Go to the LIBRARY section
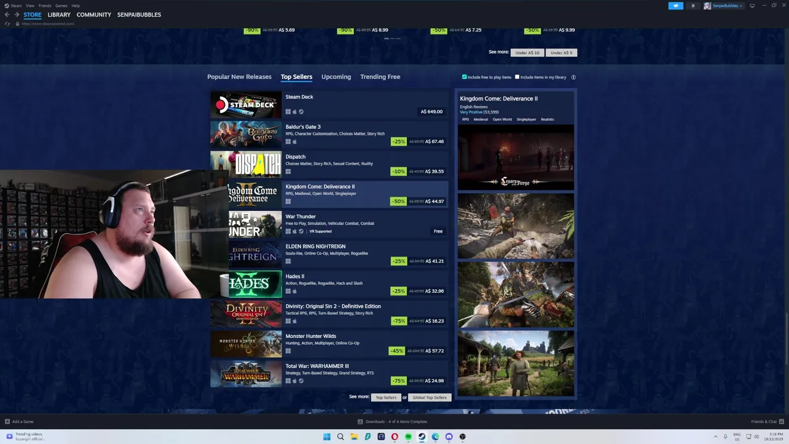Viewport: 789px width, 444px height. [59, 15]
